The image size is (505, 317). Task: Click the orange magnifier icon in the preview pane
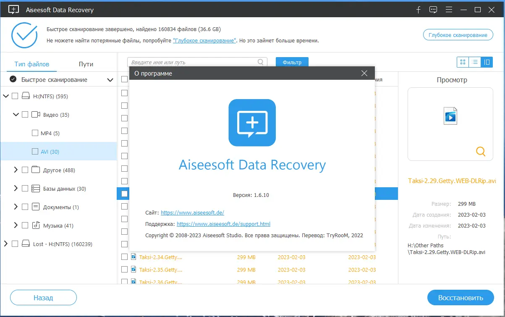(x=481, y=151)
